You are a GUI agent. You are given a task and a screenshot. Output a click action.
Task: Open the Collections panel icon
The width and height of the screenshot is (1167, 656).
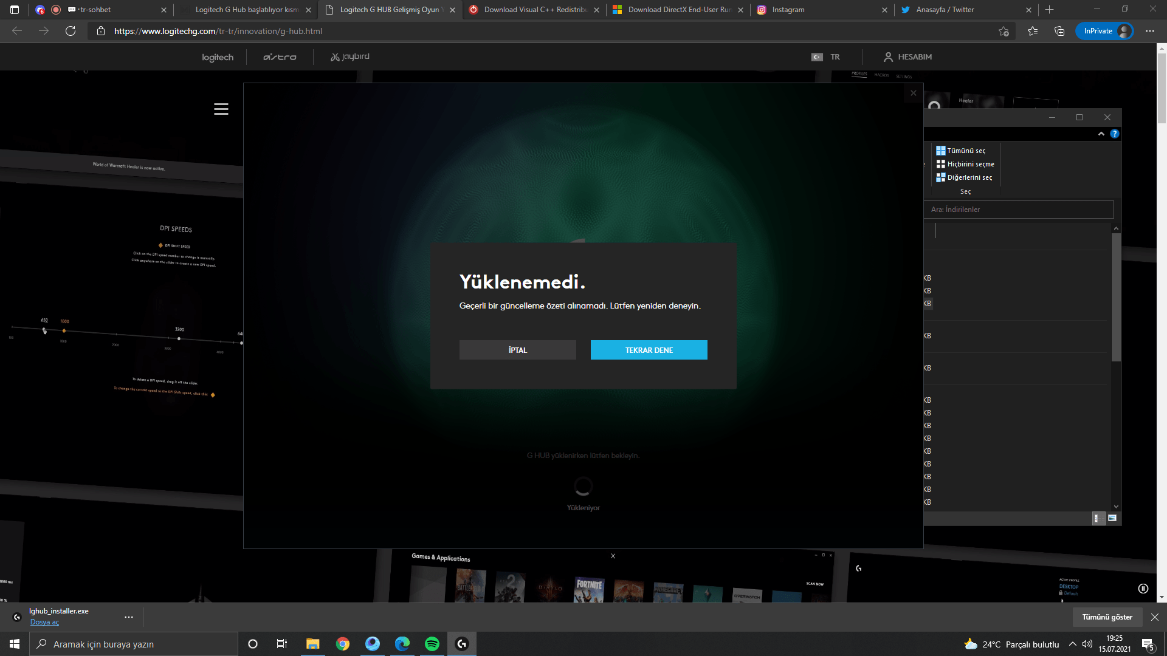(x=1059, y=31)
